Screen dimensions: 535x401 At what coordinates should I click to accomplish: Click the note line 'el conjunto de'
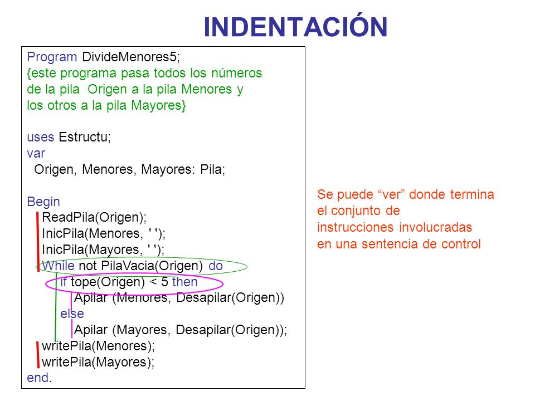358,211
